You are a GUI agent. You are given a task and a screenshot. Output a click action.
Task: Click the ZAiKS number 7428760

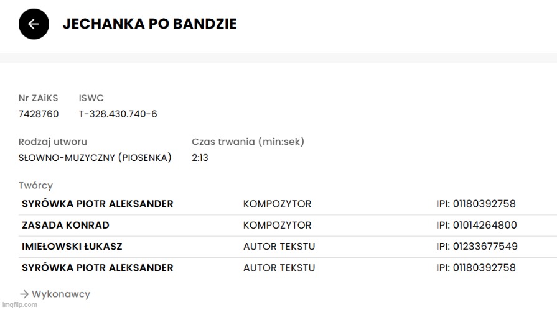39,114
